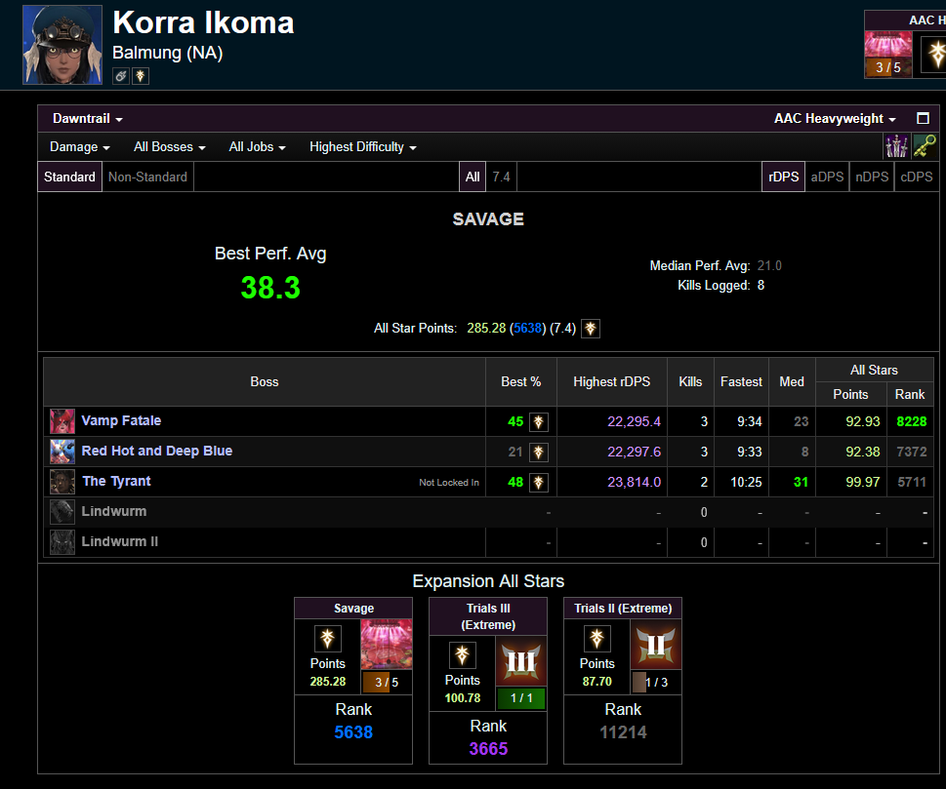Click the Trials II roman numeral emblem
This screenshot has width=946, height=789.
click(656, 645)
